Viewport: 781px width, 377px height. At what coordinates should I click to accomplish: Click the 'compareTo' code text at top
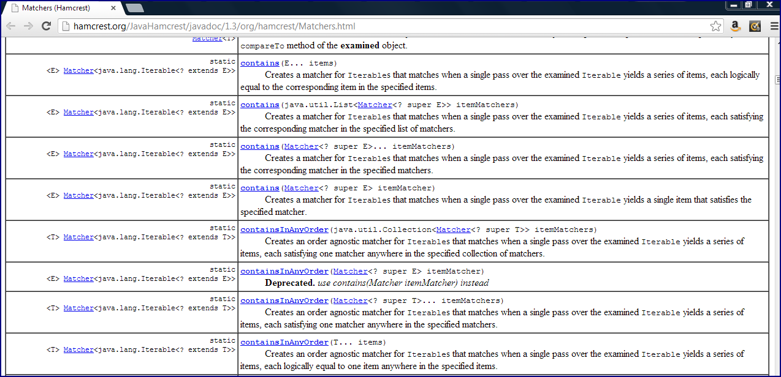pos(262,46)
